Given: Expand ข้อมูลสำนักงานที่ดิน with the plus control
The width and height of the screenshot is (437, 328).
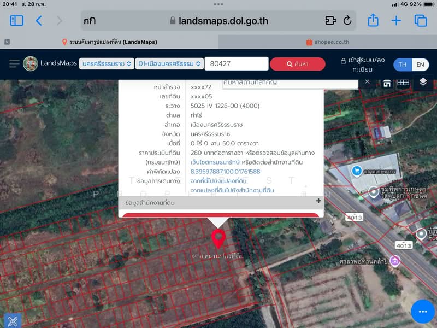Looking at the screenshot, I should click(318, 201).
